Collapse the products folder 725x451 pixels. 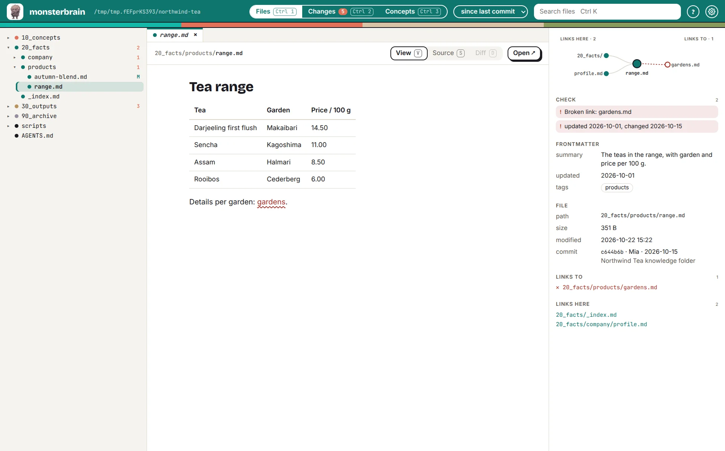pos(15,67)
